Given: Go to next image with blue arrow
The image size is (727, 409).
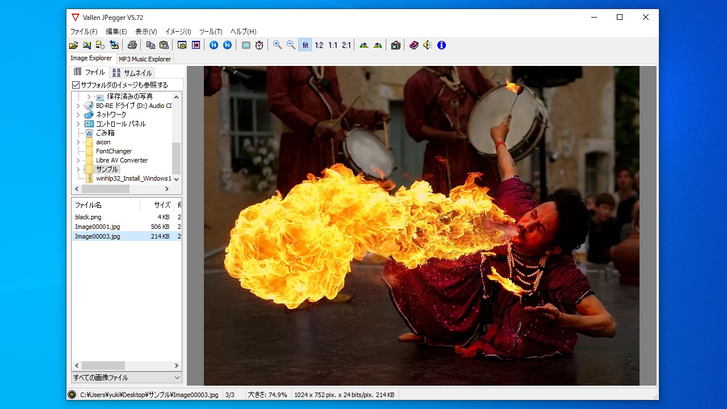Looking at the screenshot, I should [227, 45].
